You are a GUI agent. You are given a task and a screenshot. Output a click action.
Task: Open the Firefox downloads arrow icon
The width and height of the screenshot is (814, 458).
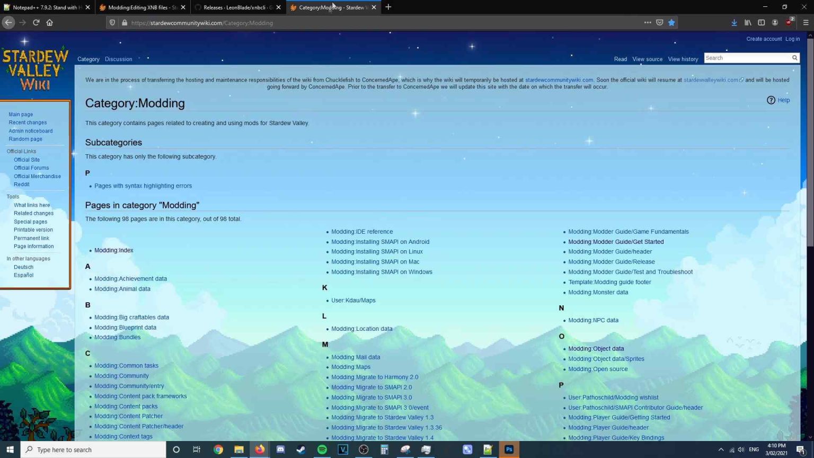(734, 23)
